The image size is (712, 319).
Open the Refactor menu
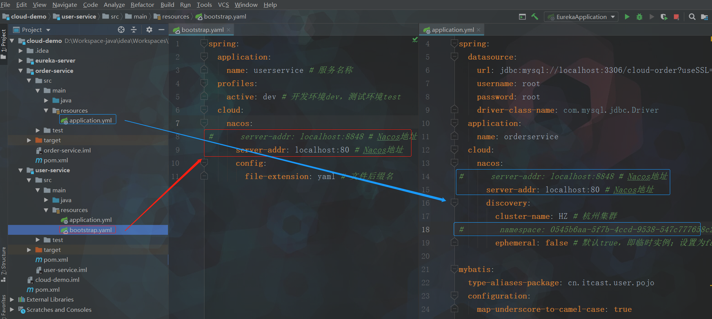point(142,5)
